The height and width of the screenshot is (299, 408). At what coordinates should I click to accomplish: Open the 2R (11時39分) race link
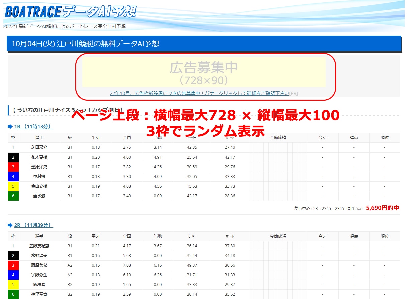34,225
